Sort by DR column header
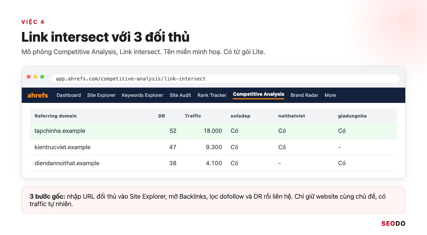The image size is (427, 235). [x=162, y=116]
